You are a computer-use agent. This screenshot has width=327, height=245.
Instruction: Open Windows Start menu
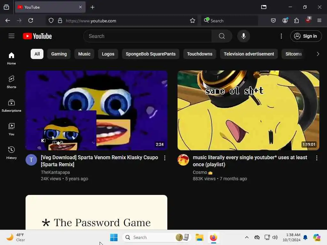click(114, 237)
